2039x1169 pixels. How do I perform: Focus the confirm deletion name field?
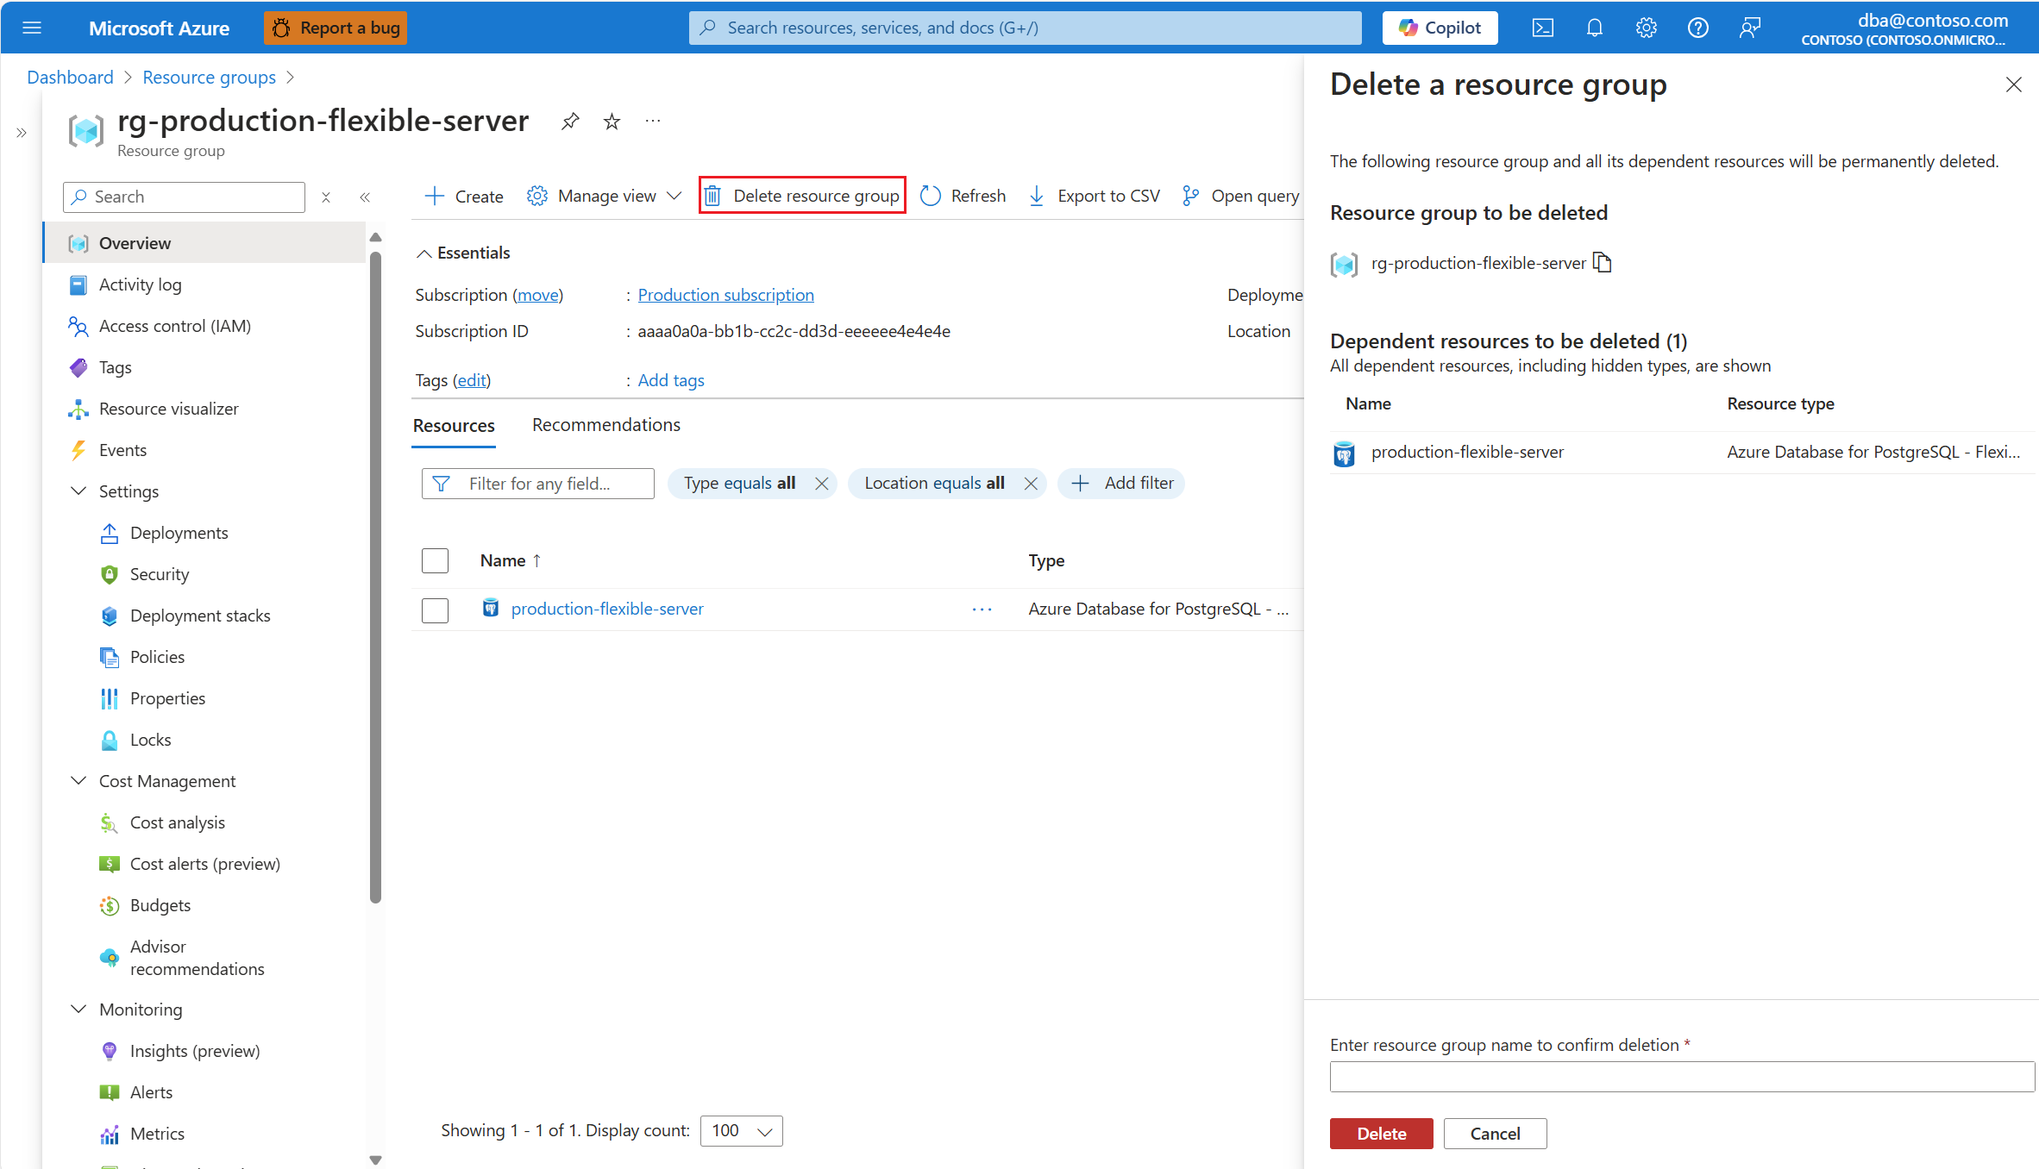pos(1682,1077)
